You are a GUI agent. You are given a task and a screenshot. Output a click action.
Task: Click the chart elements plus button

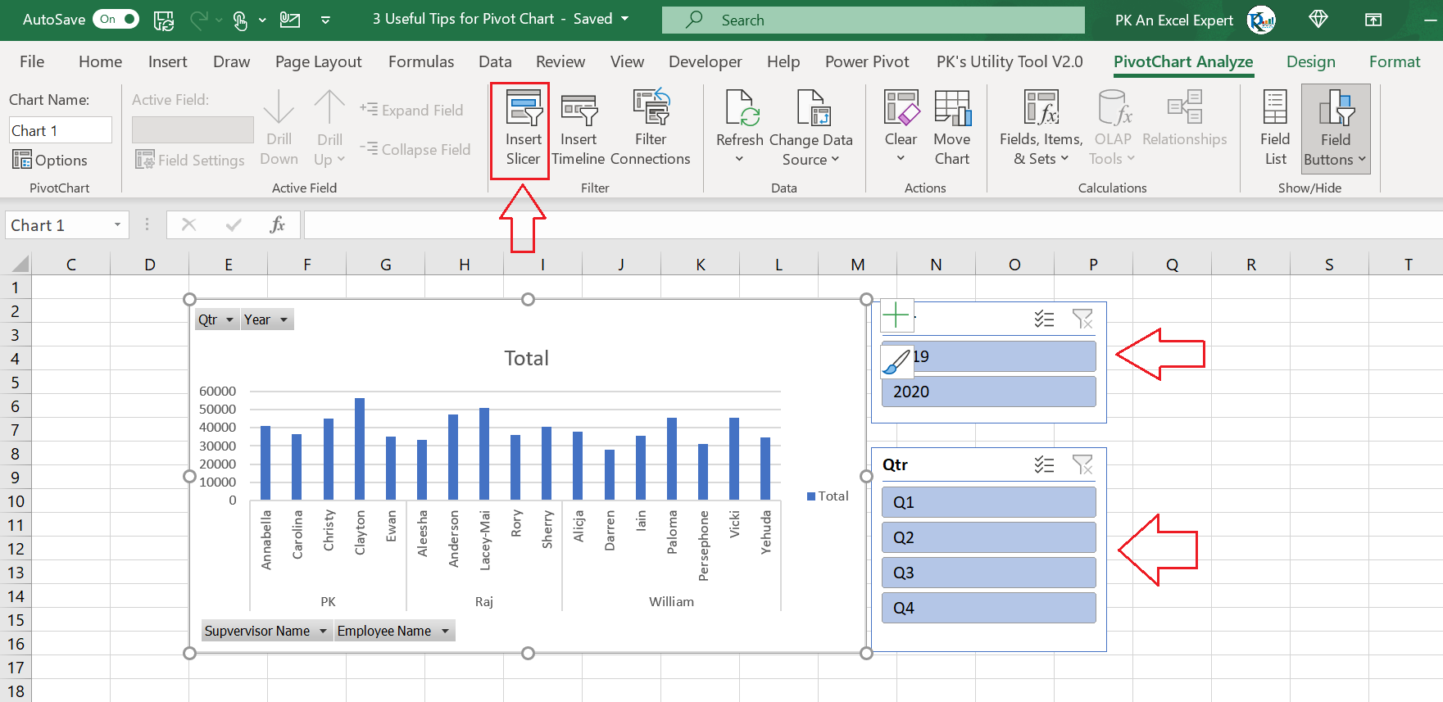(896, 315)
